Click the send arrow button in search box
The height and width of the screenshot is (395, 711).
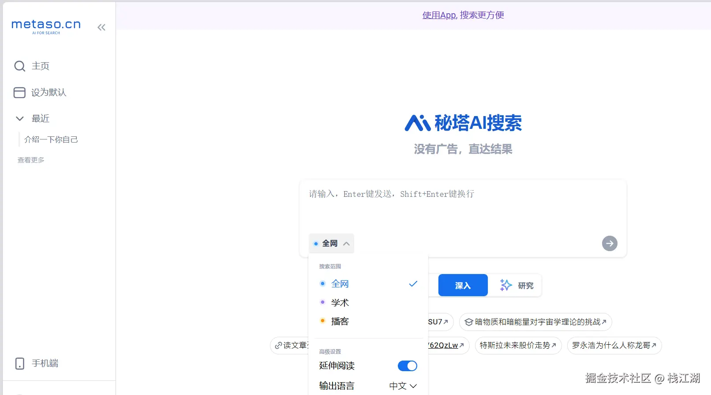[x=610, y=243]
